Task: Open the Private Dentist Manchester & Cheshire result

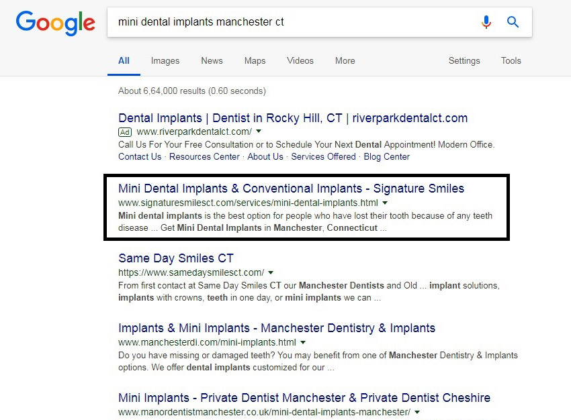Action: click(304, 398)
